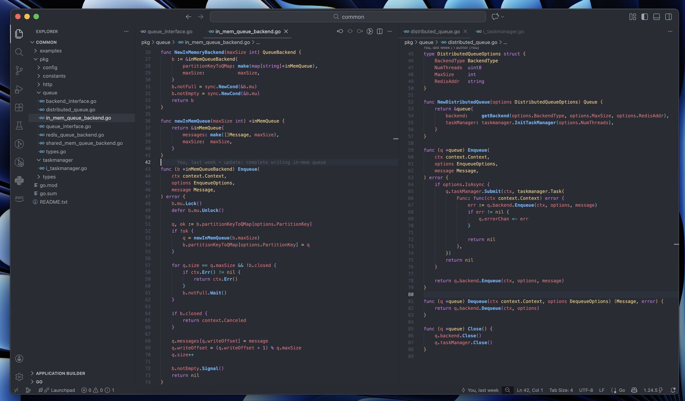This screenshot has width=685, height=401.
Task: Open backend_interface.go in the explorer
Action: click(71, 101)
